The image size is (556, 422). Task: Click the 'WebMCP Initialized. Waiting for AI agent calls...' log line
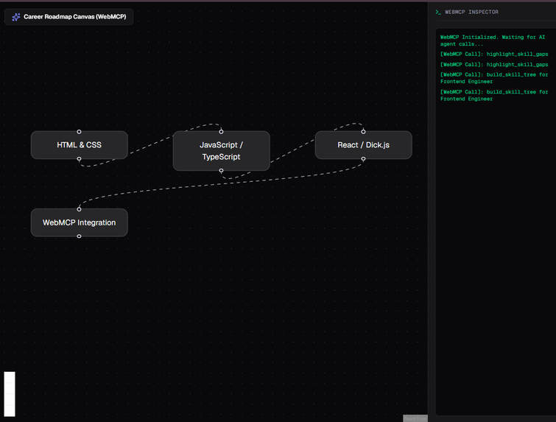493,41
